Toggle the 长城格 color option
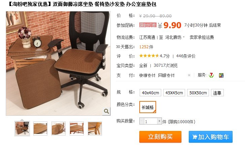 [148, 107]
